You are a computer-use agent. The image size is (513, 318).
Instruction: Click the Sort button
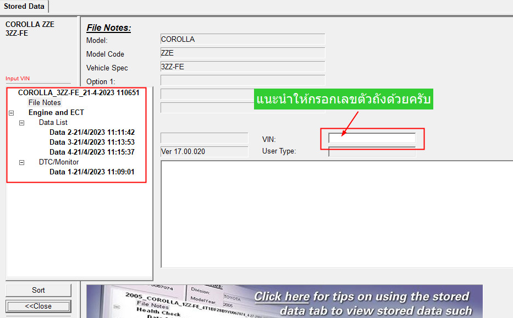coord(38,290)
